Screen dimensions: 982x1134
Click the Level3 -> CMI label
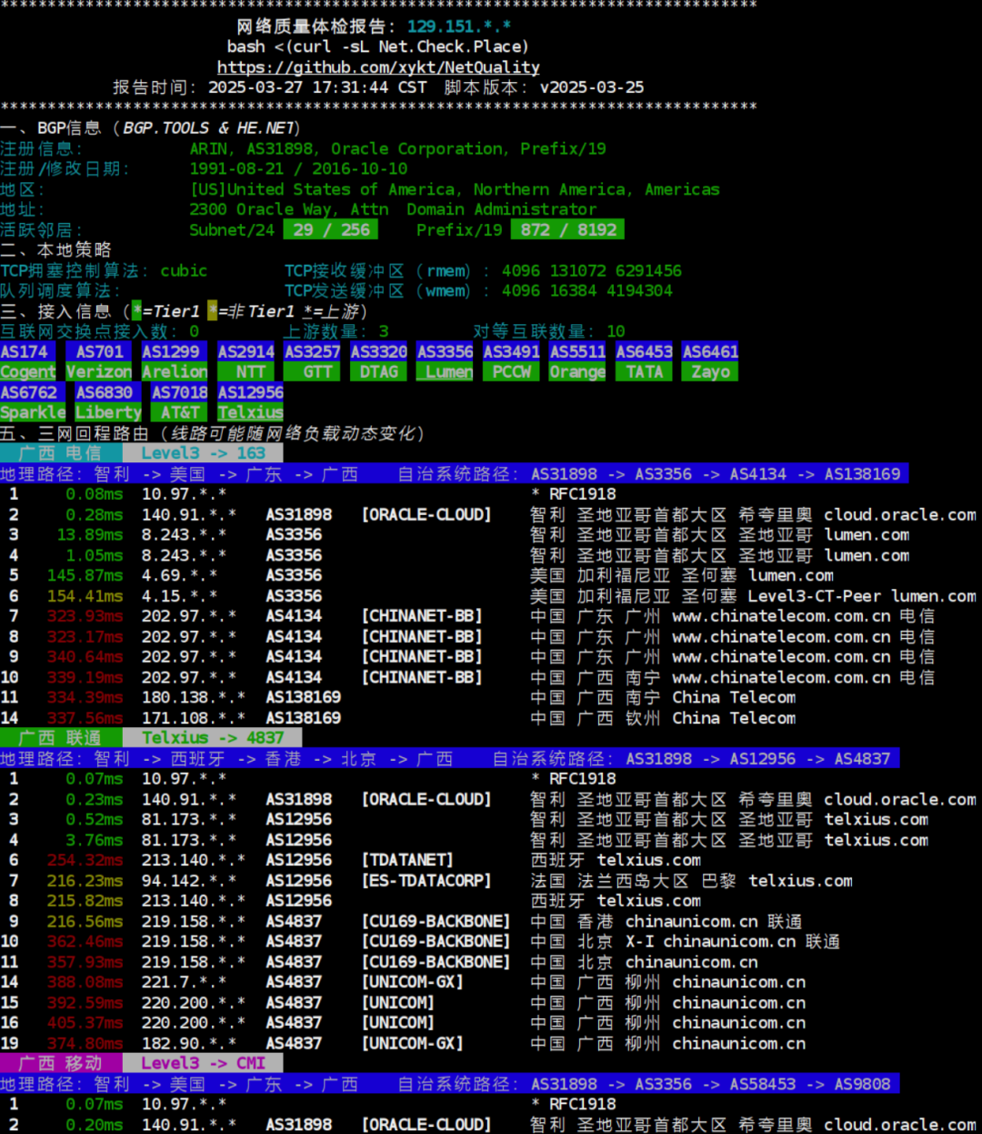click(x=204, y=1063)
